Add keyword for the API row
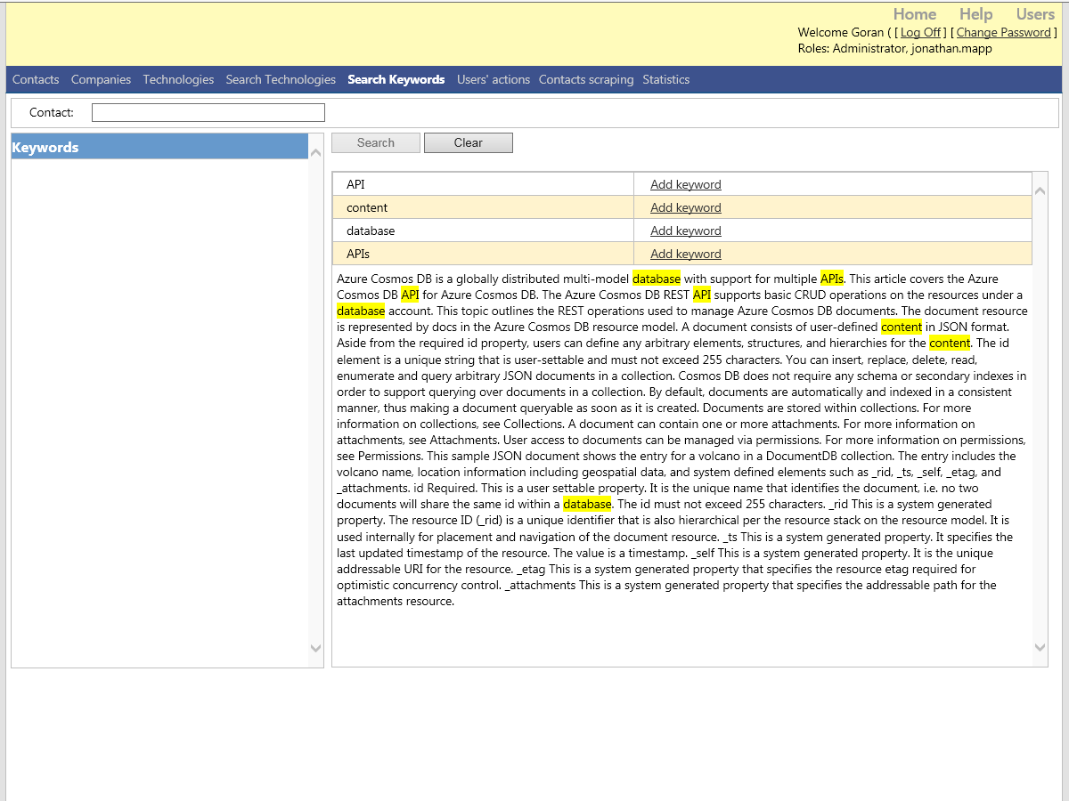 (686, 184)
